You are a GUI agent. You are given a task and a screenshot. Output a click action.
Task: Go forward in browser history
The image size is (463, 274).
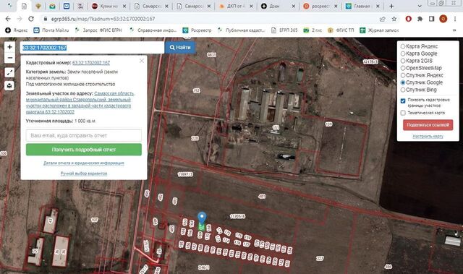[x=20, y=19]
